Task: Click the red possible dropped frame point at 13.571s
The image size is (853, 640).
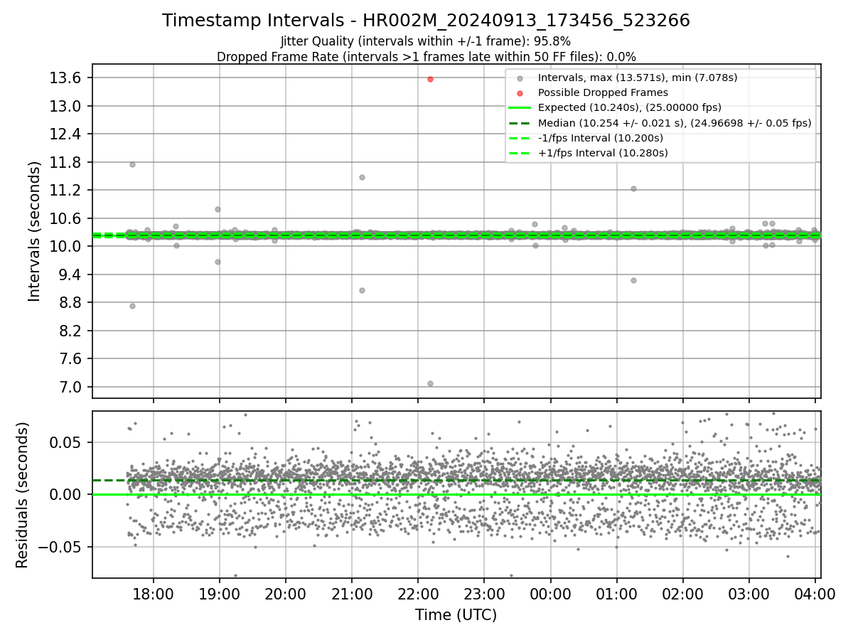Action: point(430,79)
